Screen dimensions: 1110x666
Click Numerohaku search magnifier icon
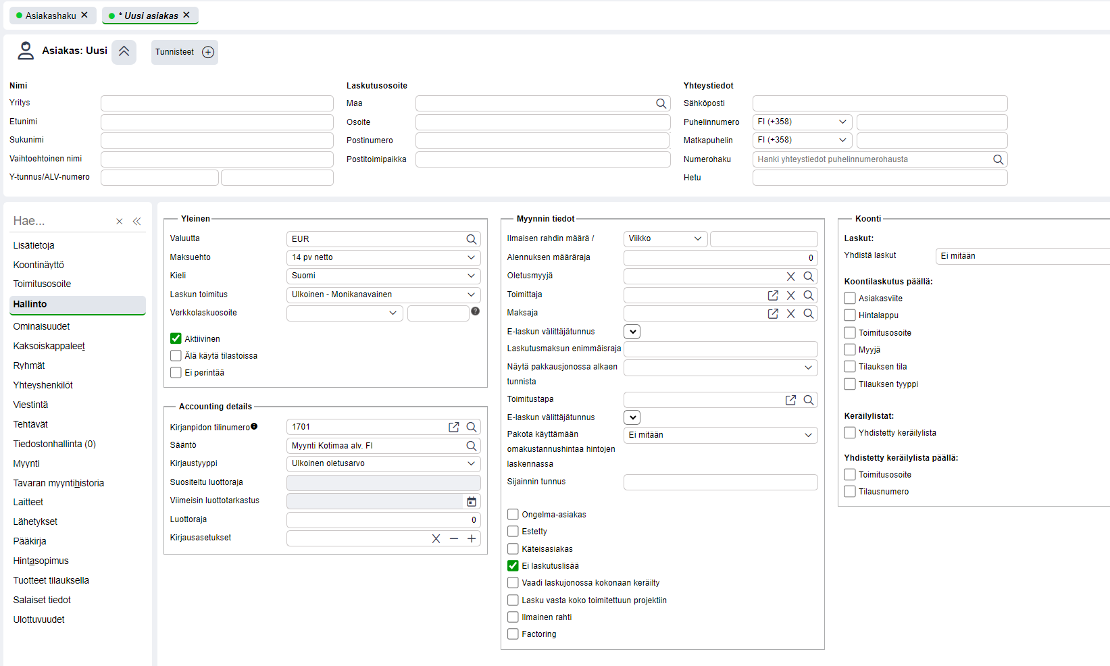coord(998,159)
